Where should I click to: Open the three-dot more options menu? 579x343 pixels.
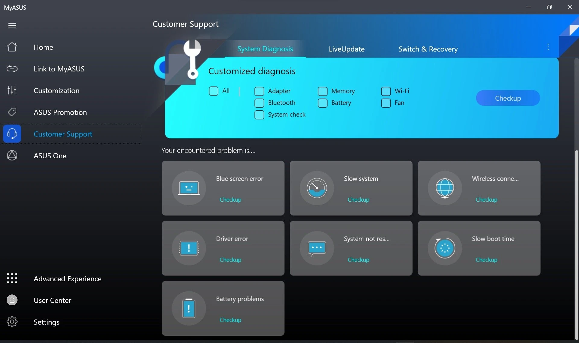[548, 47]
